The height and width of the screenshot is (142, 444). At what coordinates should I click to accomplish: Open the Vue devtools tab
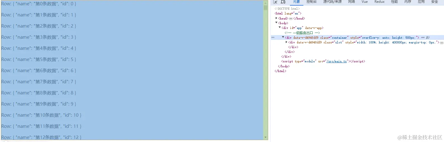click(365, 2)
